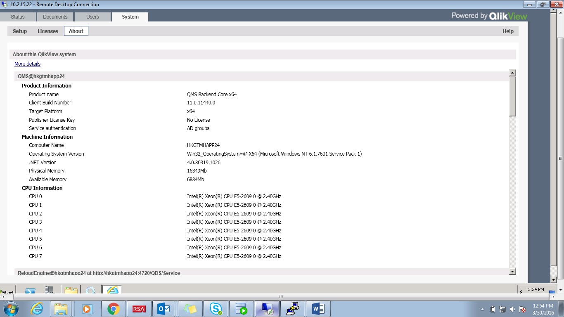Select the product name QMS Backend Core x64
This screenshot has width=564, height=317.
click(x=212, y=95)
